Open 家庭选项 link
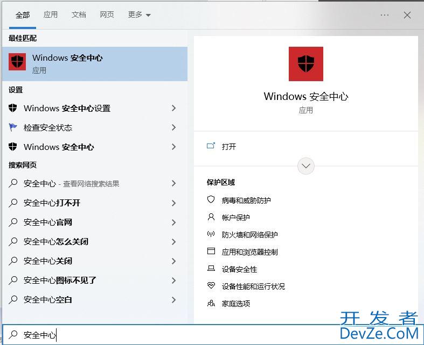The height and width of the screenshot is (345, 424). tap(235, 304)
